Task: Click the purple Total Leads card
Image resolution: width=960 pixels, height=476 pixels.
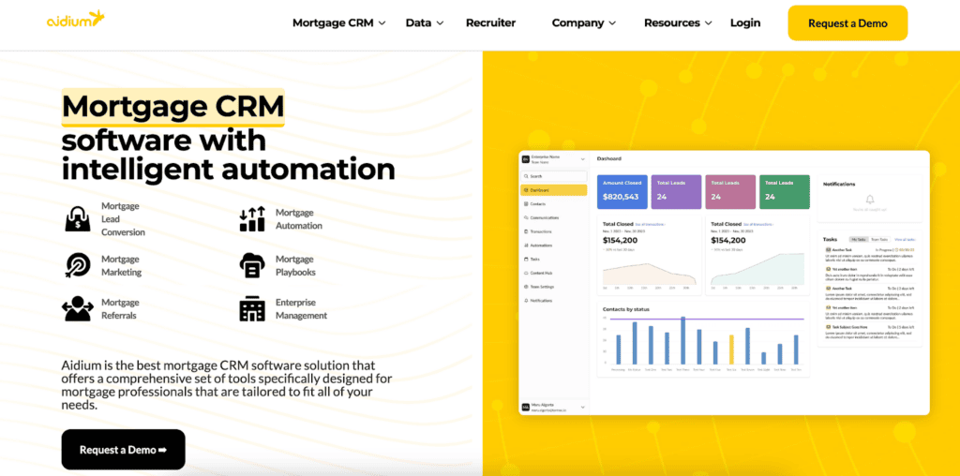Action: tap(676, 191)
